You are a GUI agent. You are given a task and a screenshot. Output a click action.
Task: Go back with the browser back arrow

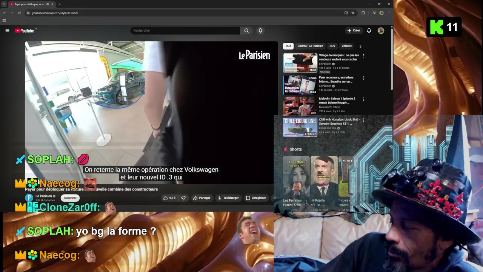pos(5,13)
